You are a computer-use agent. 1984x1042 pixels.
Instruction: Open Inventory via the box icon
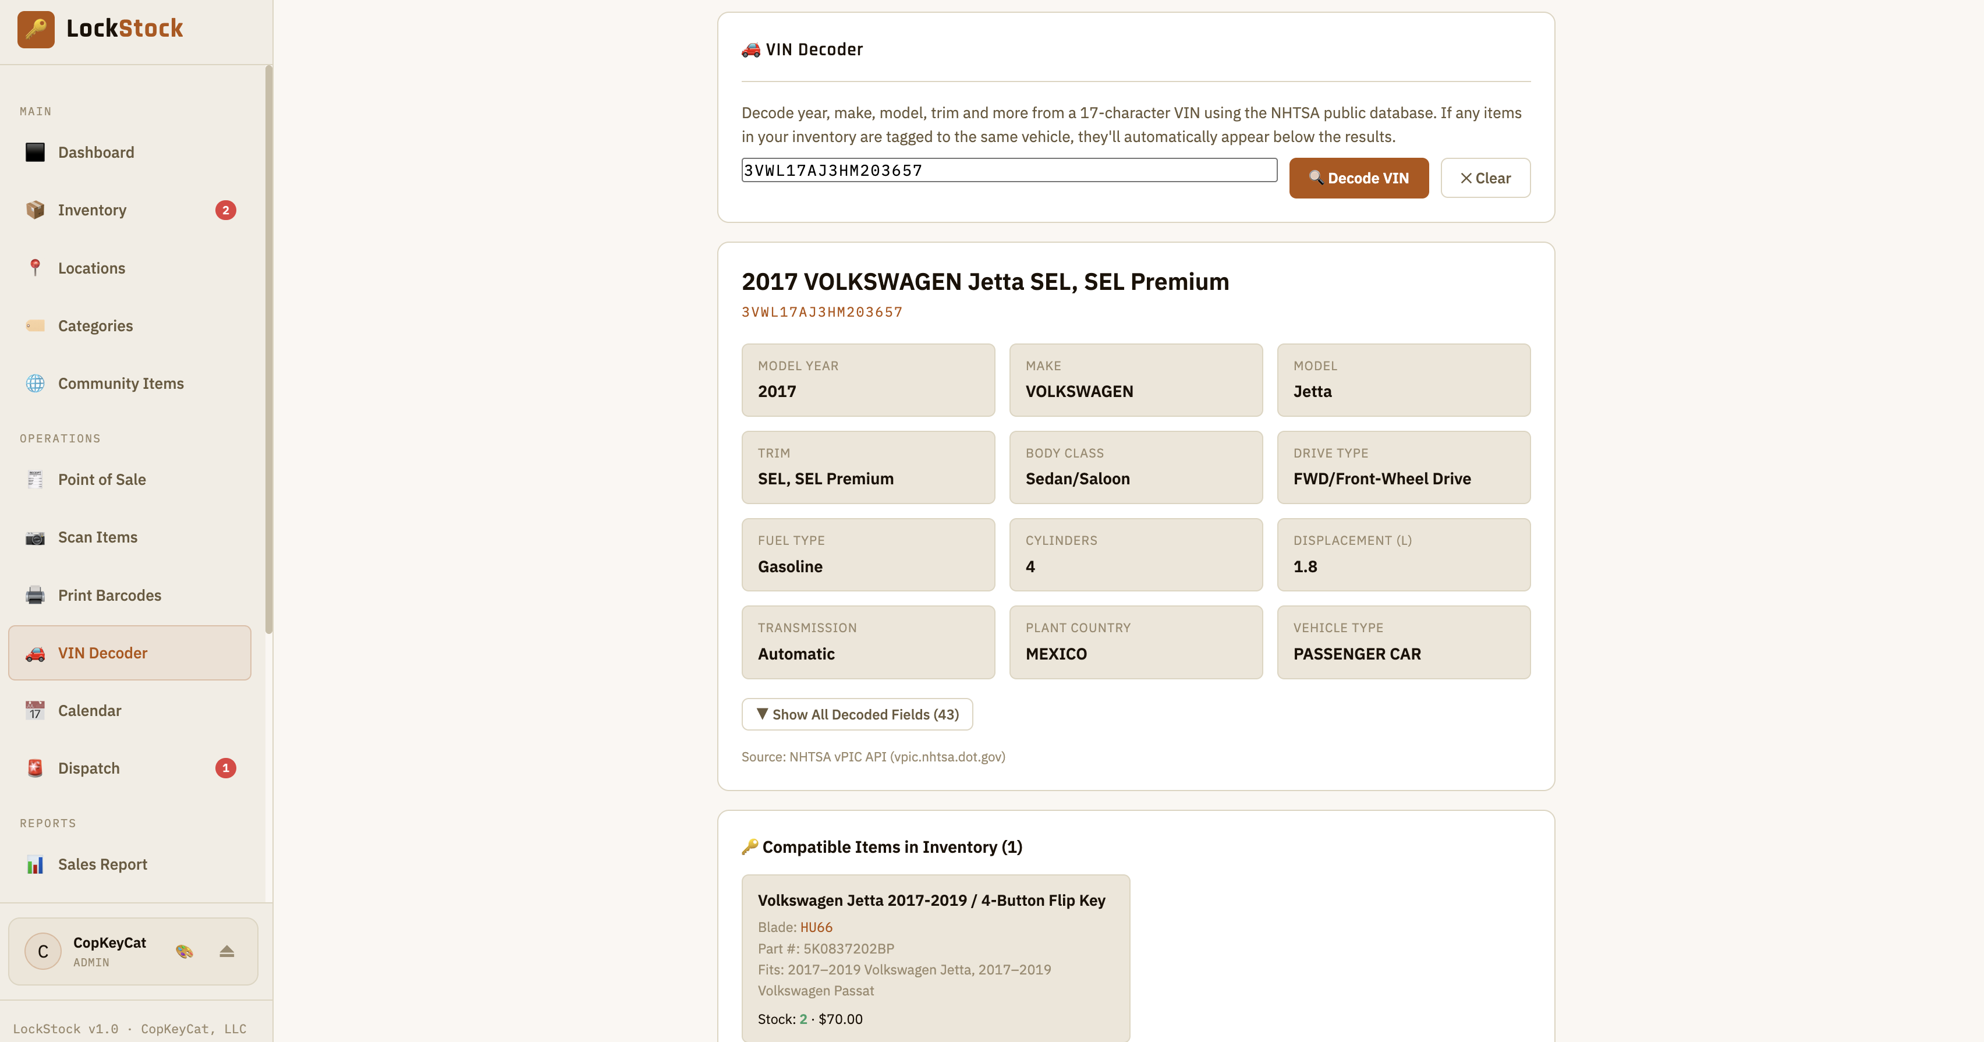pos(36,210)
